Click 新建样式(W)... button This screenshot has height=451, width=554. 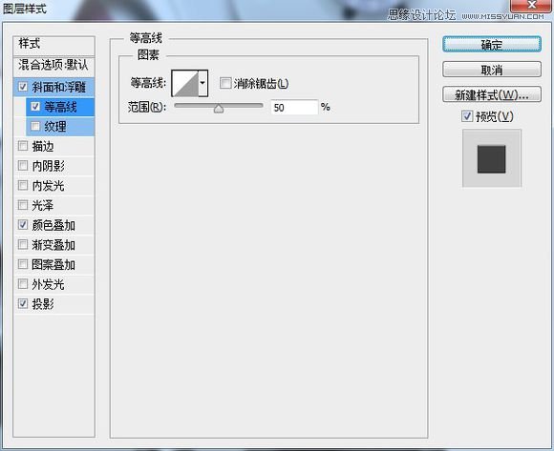[x=492, y=94]
